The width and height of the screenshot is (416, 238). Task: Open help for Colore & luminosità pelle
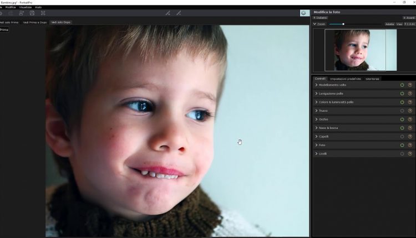[x=410, y=102]
